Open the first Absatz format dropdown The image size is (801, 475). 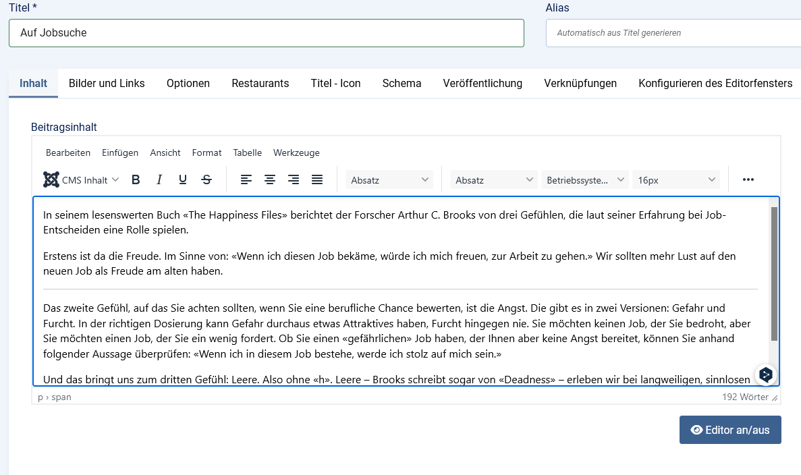(x=389, y=180)
